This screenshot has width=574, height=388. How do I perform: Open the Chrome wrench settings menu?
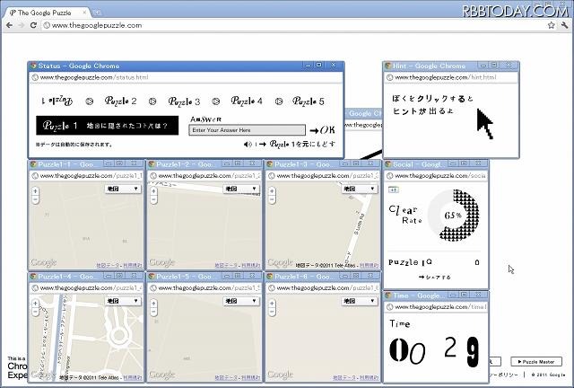click(564, 25)
